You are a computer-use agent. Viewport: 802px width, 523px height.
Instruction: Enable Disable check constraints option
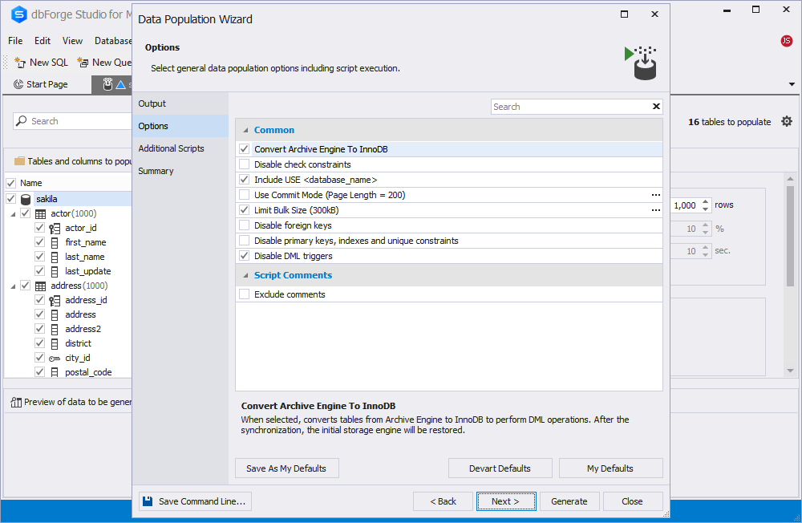click(245, 164)
